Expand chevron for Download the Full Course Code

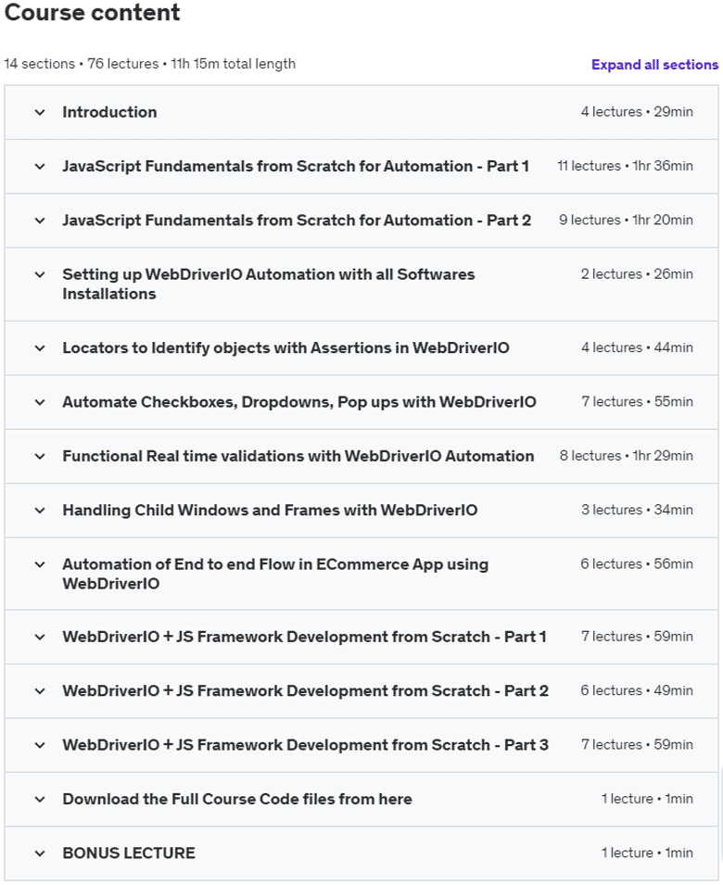pos(40,800)
